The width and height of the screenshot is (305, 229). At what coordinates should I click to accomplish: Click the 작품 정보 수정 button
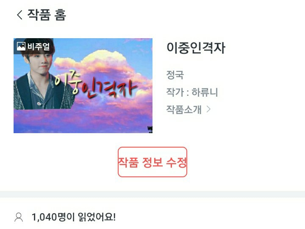coord(152,162)
